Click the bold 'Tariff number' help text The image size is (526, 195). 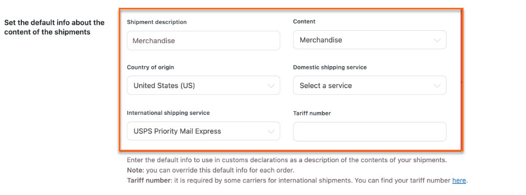coord(147,180)
